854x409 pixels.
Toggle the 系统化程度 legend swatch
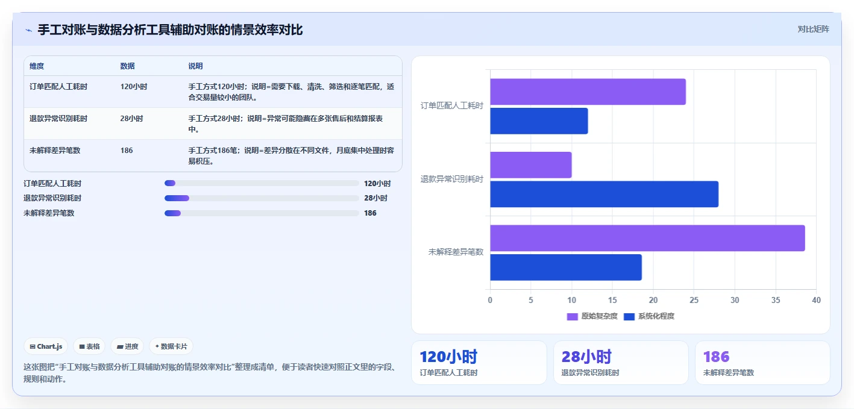coord(629,316)
